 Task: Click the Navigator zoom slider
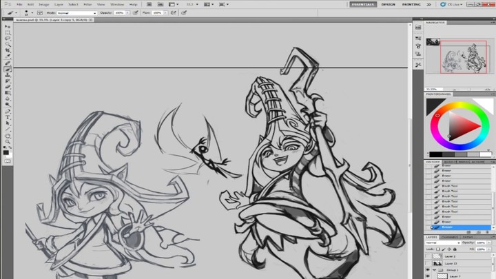click(471, 89)
